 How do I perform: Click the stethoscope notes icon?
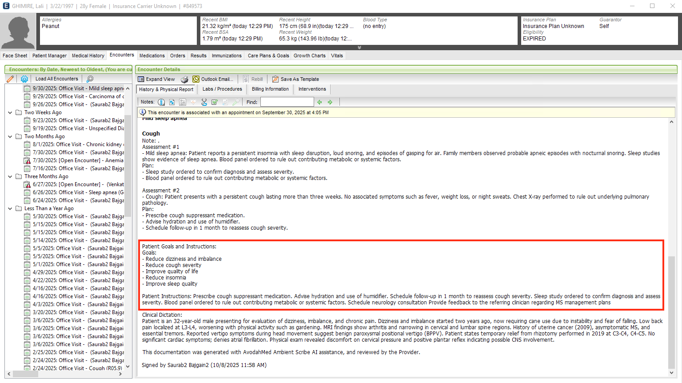tap(204, 102)
